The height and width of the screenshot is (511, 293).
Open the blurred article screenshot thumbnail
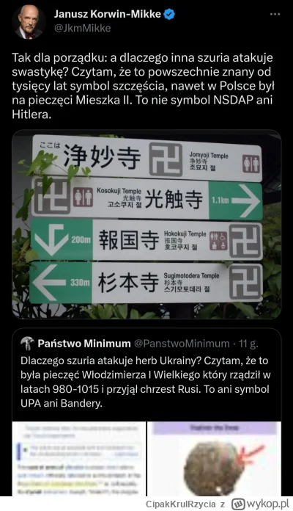[79, 459]
